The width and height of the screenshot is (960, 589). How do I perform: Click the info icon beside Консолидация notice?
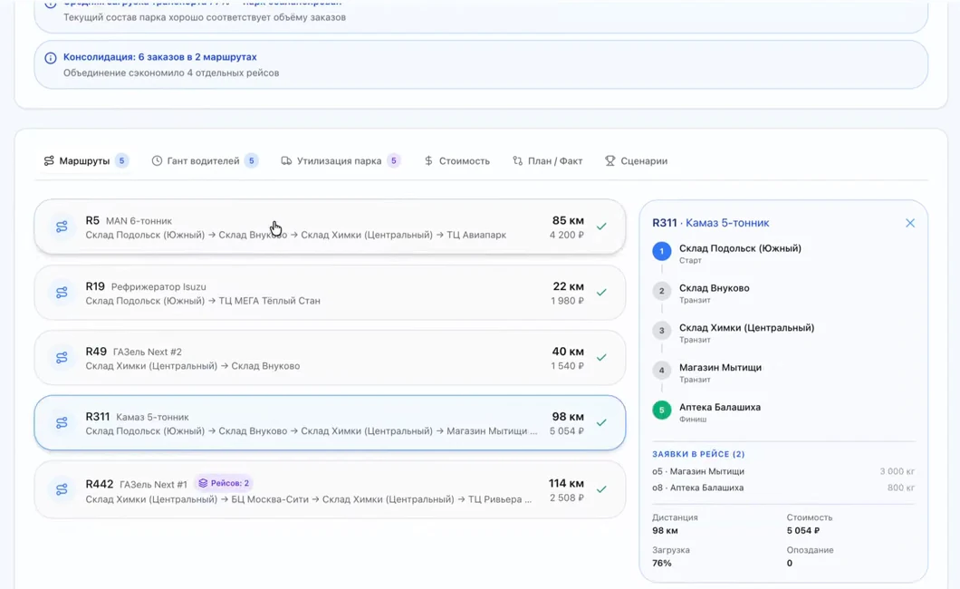pyautogui.click(x=51, y=58)
